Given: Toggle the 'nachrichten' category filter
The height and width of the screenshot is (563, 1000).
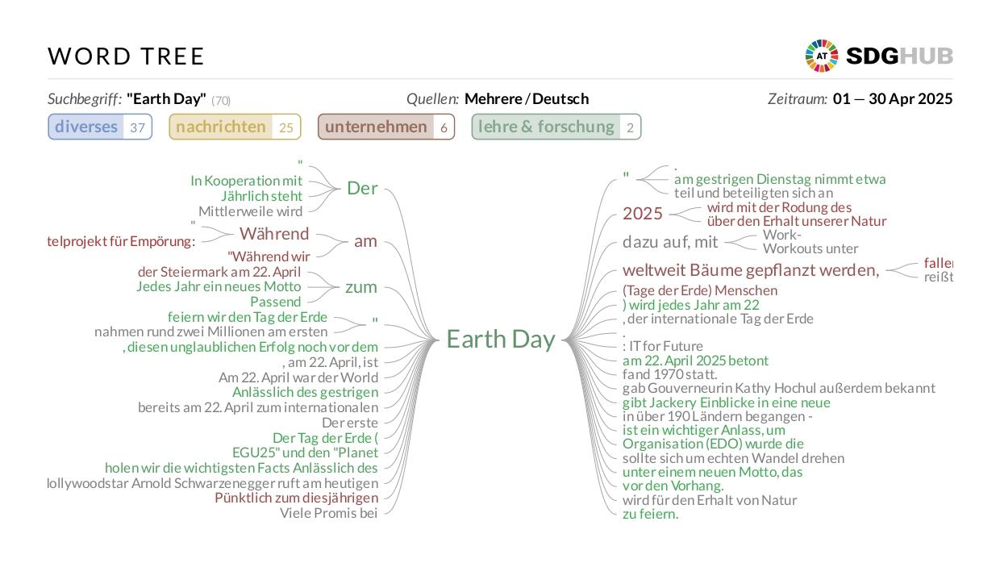Looking at the screenshot, I should pyautogui.click(x=235, y=127).
